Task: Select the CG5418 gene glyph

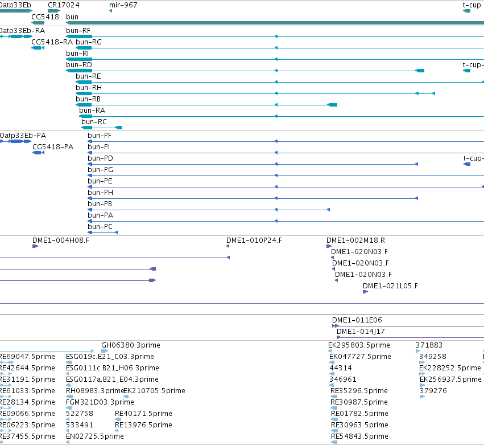Action: tap(38, 23)
